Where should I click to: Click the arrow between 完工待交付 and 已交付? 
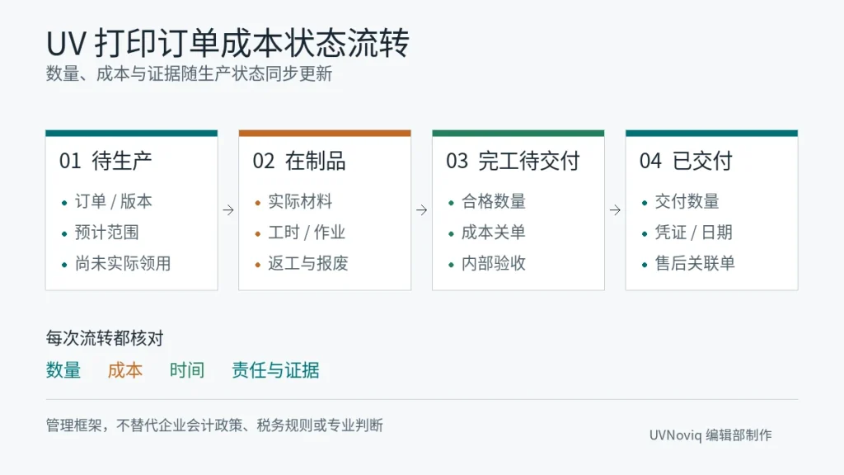pyautogui.click(x=615, y=210)
